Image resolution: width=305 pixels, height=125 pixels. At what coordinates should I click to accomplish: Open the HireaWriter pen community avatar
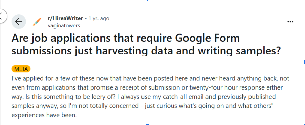click(x=37, y=22)
